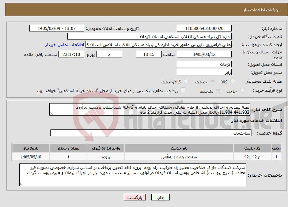Click the buyer notes text area
288x207 pixels.
(133, 175)
